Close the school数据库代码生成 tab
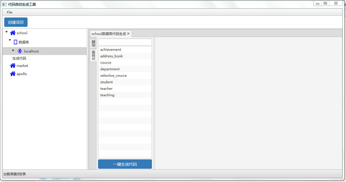This screenshot has width=346, height=182. (x=128, y=34)
